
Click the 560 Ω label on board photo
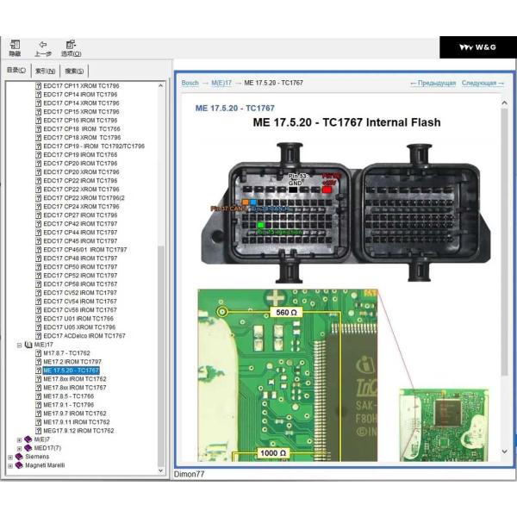tap(286, 312)
